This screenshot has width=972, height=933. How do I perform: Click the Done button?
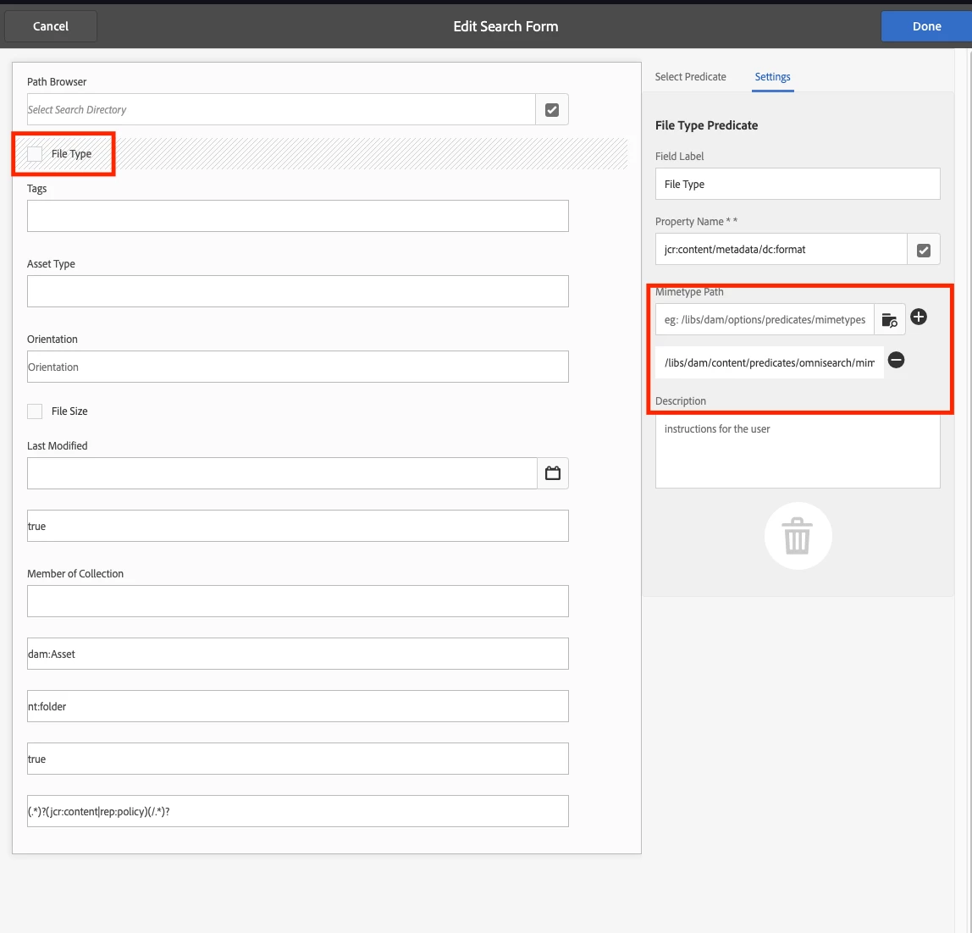point(926,26)
